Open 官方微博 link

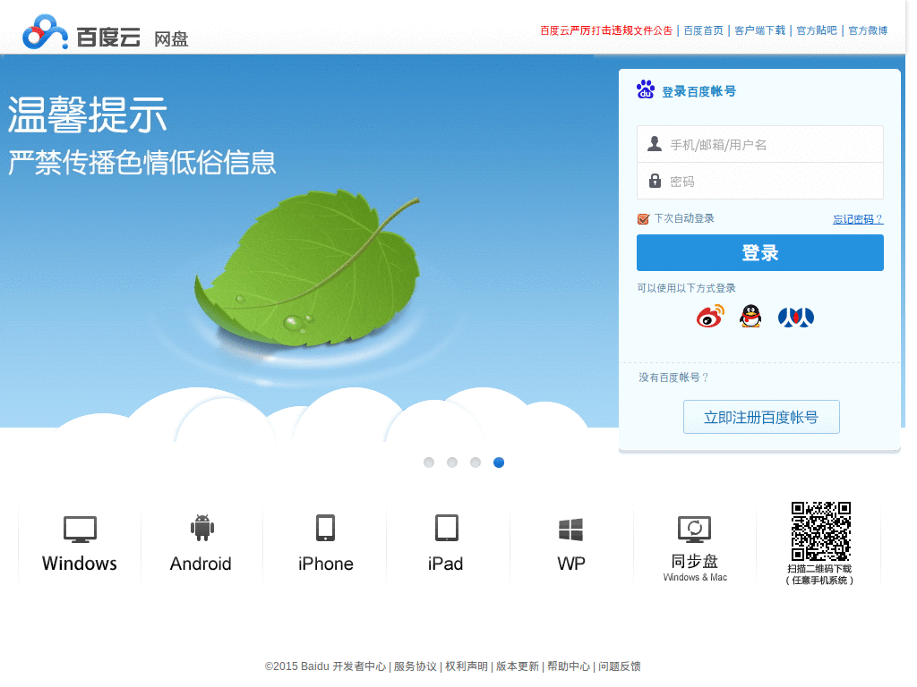pos(868,30)
